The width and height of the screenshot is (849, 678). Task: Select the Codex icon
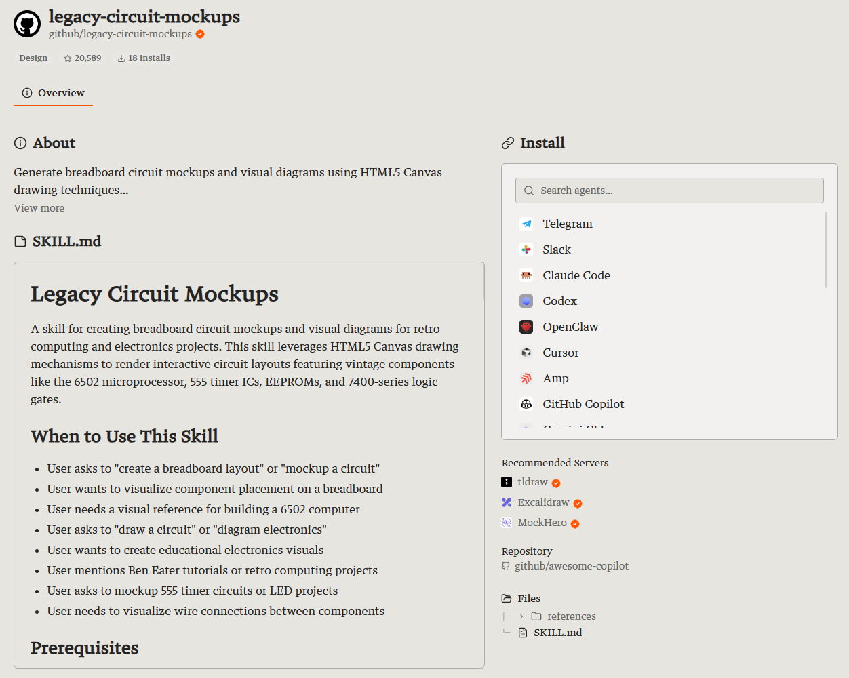click(526, 301)
